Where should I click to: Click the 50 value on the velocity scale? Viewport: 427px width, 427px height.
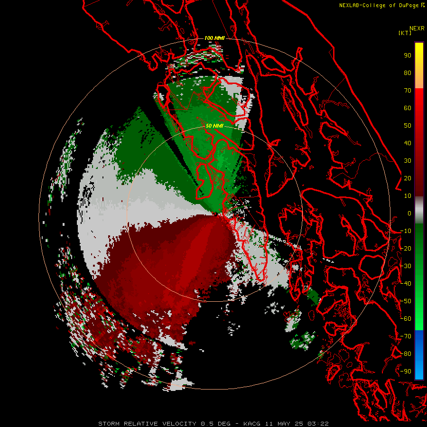pos(408,126)
